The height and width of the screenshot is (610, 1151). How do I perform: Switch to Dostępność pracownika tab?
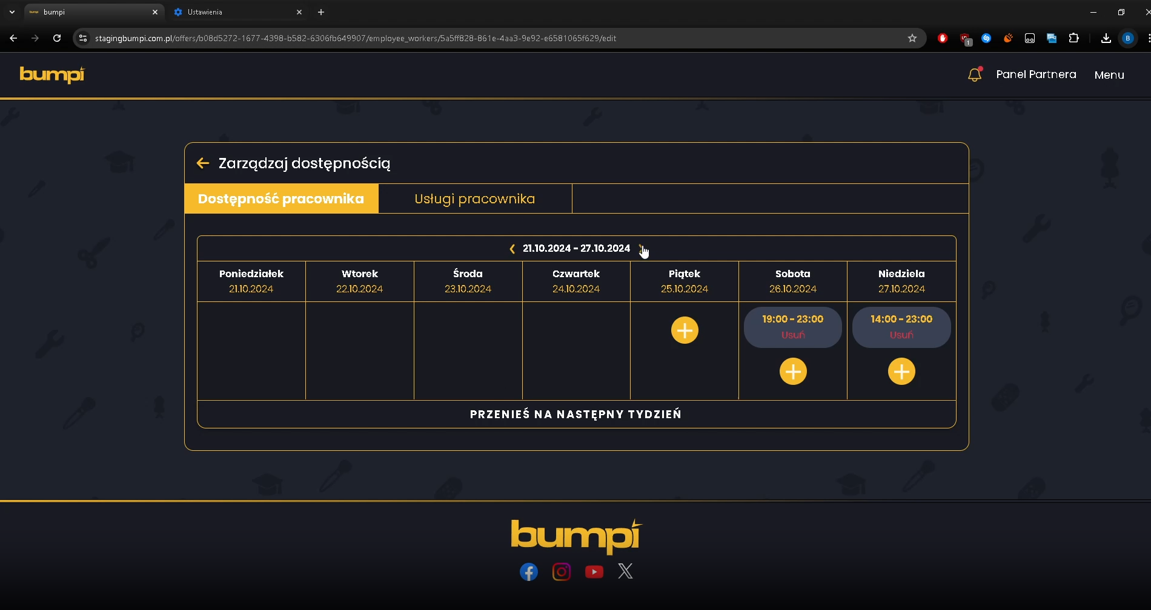(282, 198)
